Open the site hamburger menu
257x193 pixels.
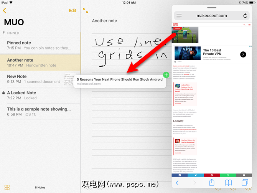[x=249, y=25]
